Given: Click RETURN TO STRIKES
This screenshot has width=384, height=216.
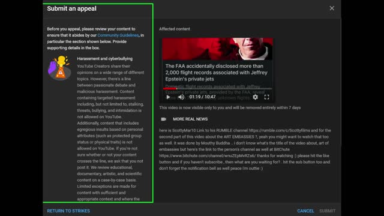Looking at the screenshot, I should coord(68,211).
